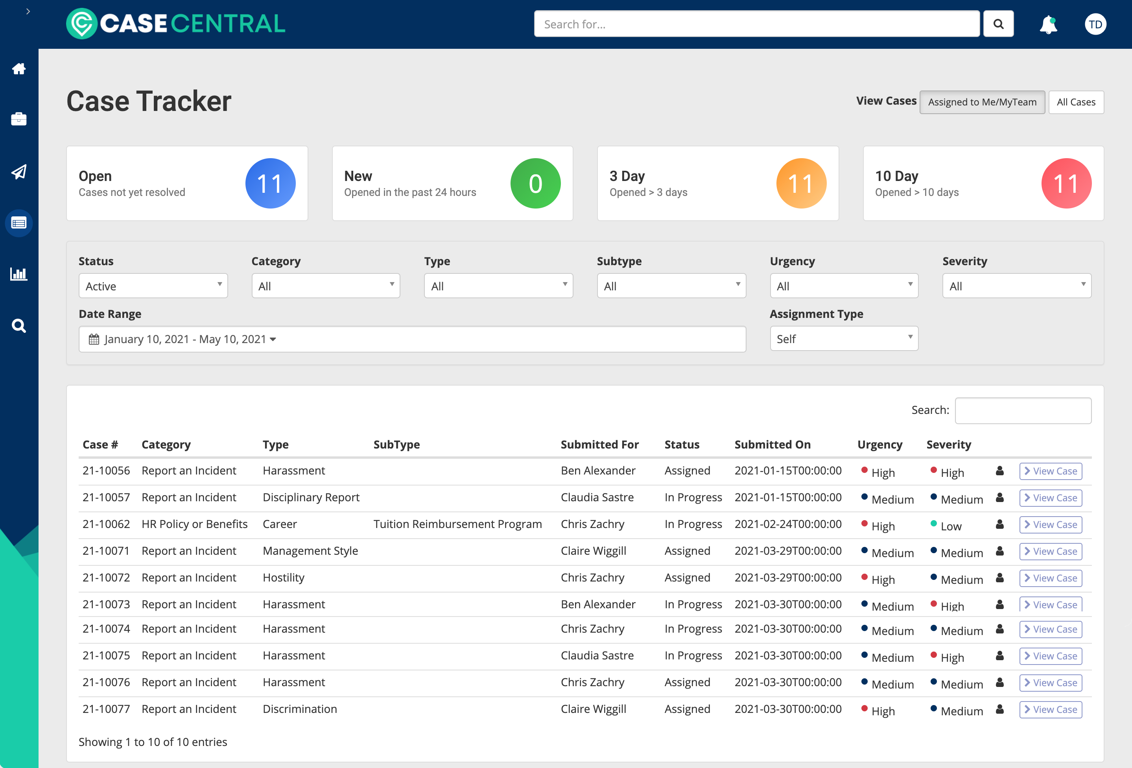Open the bar chart reports icon
1132x768 pixels.
(19, 274)
